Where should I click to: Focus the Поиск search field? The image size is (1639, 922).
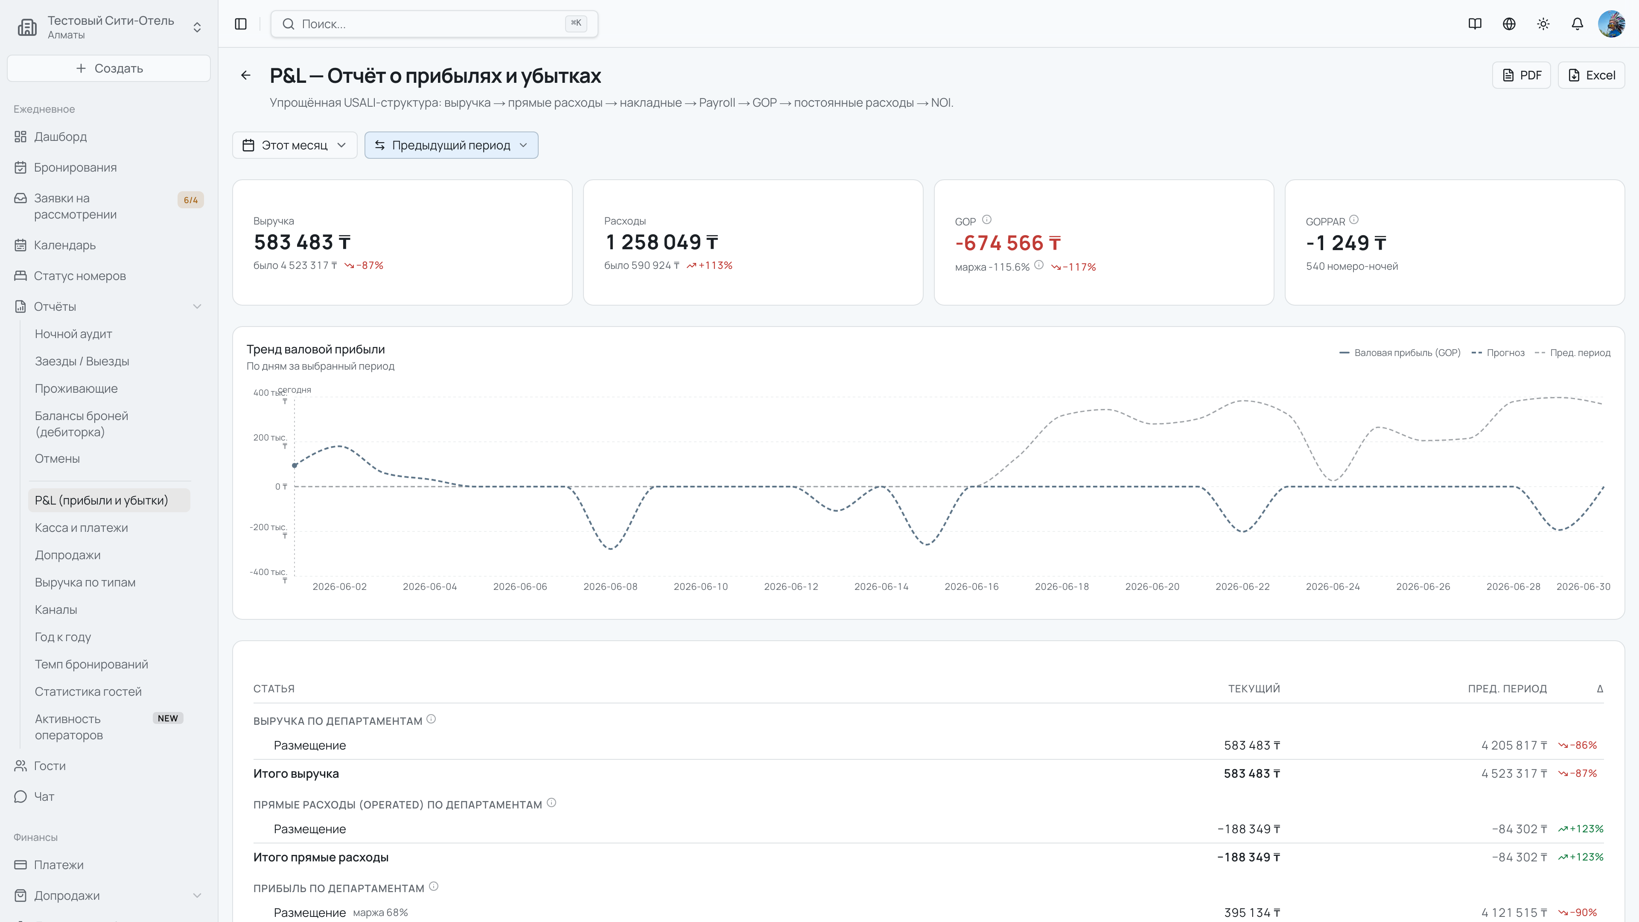point(434,24)
